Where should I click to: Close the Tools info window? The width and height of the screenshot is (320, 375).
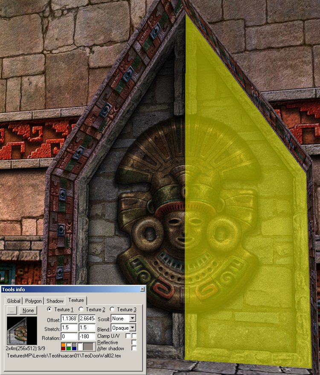tap(142, 289)
